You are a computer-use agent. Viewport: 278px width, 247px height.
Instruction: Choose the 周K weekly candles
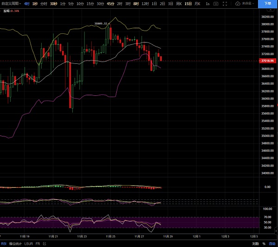pyautogui.click(x=178, y=3)
